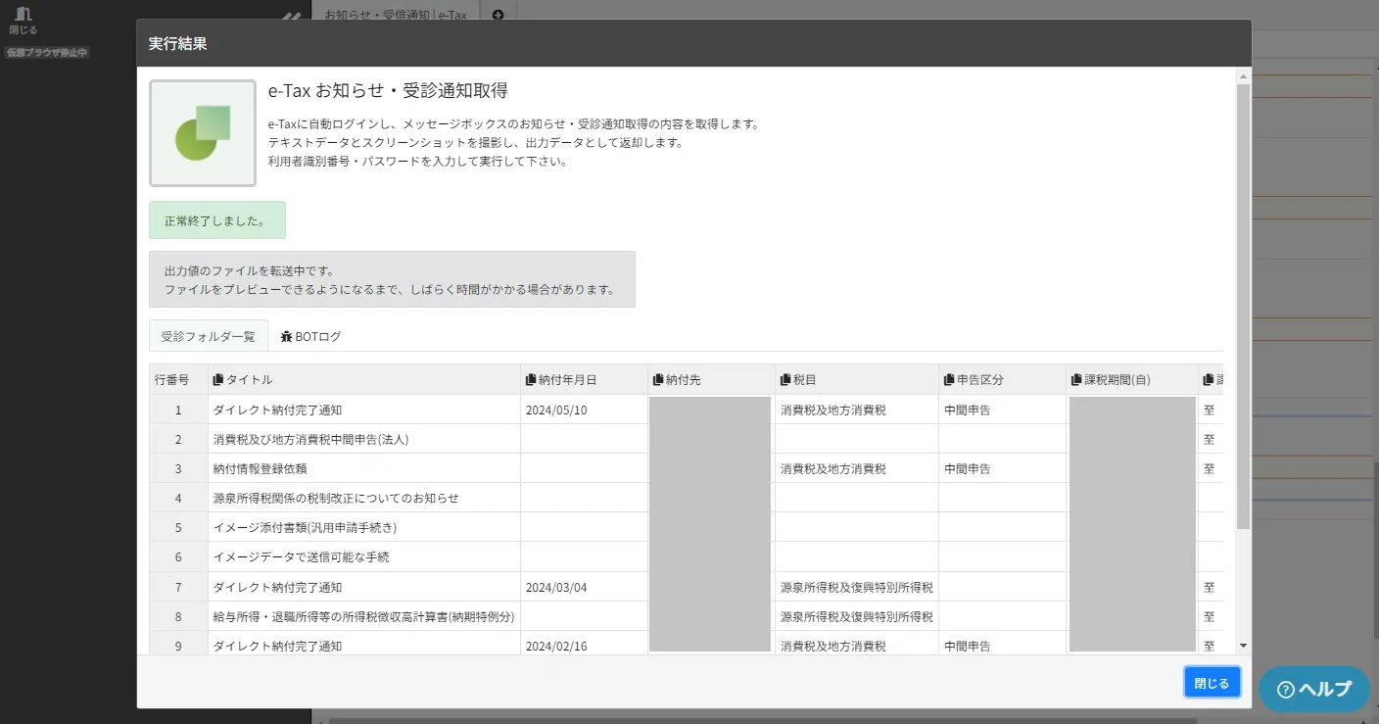Click the e-Tax bot thumbnail image
Viewport: 1379px width, 724px height.
[203, 133]
